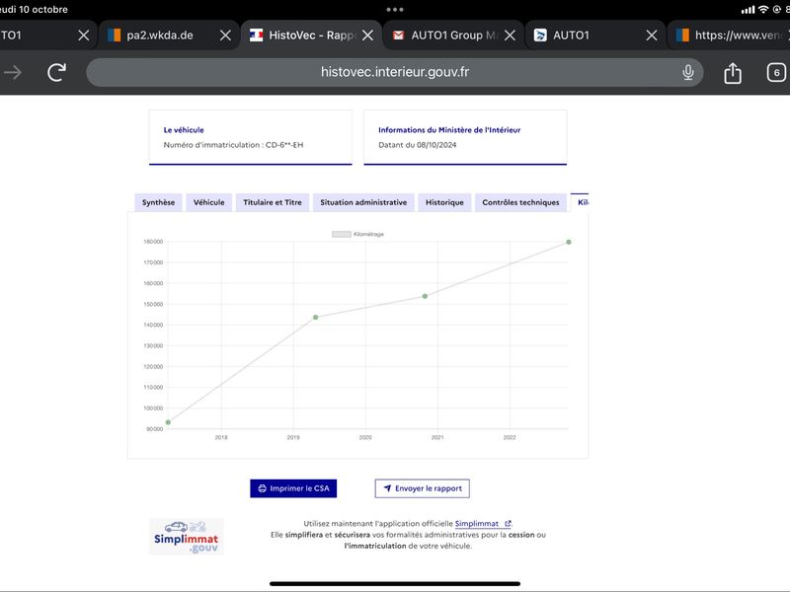Click the 90000 y-axis label
This screenshot has width=790, height=592.
coord(155,429)
